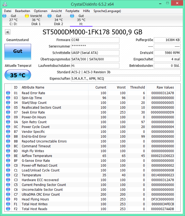This screenshot has width=185, height=216.
Task: Click the Schnittstelle field UASP (Serial ATA)
Action: pyautogui.click(x=95, y=53)
